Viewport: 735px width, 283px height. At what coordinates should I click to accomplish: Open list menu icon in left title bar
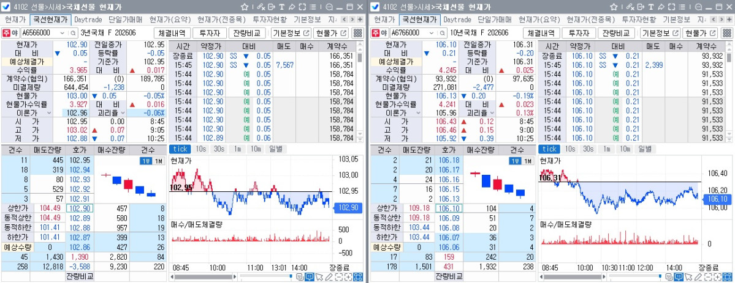point(313,7)
